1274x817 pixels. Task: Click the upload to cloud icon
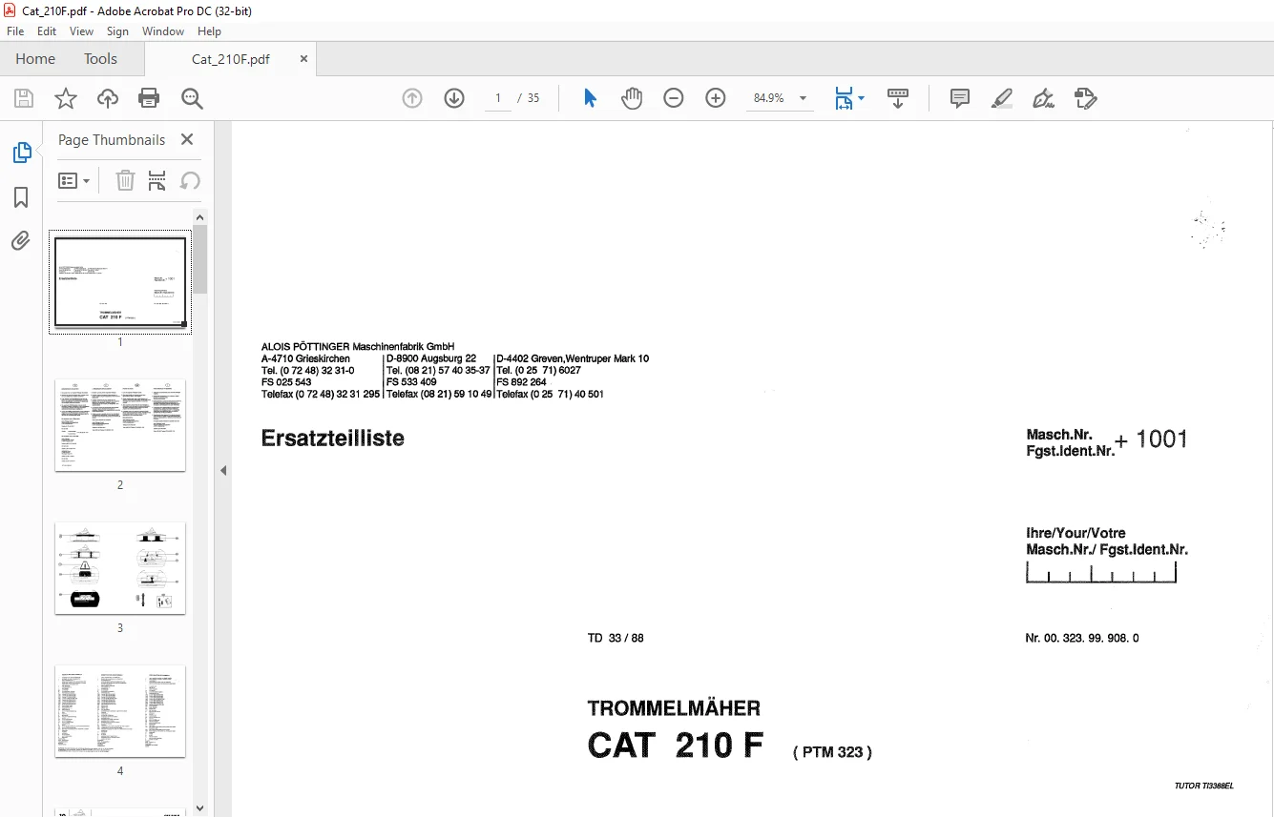point(108,98)
